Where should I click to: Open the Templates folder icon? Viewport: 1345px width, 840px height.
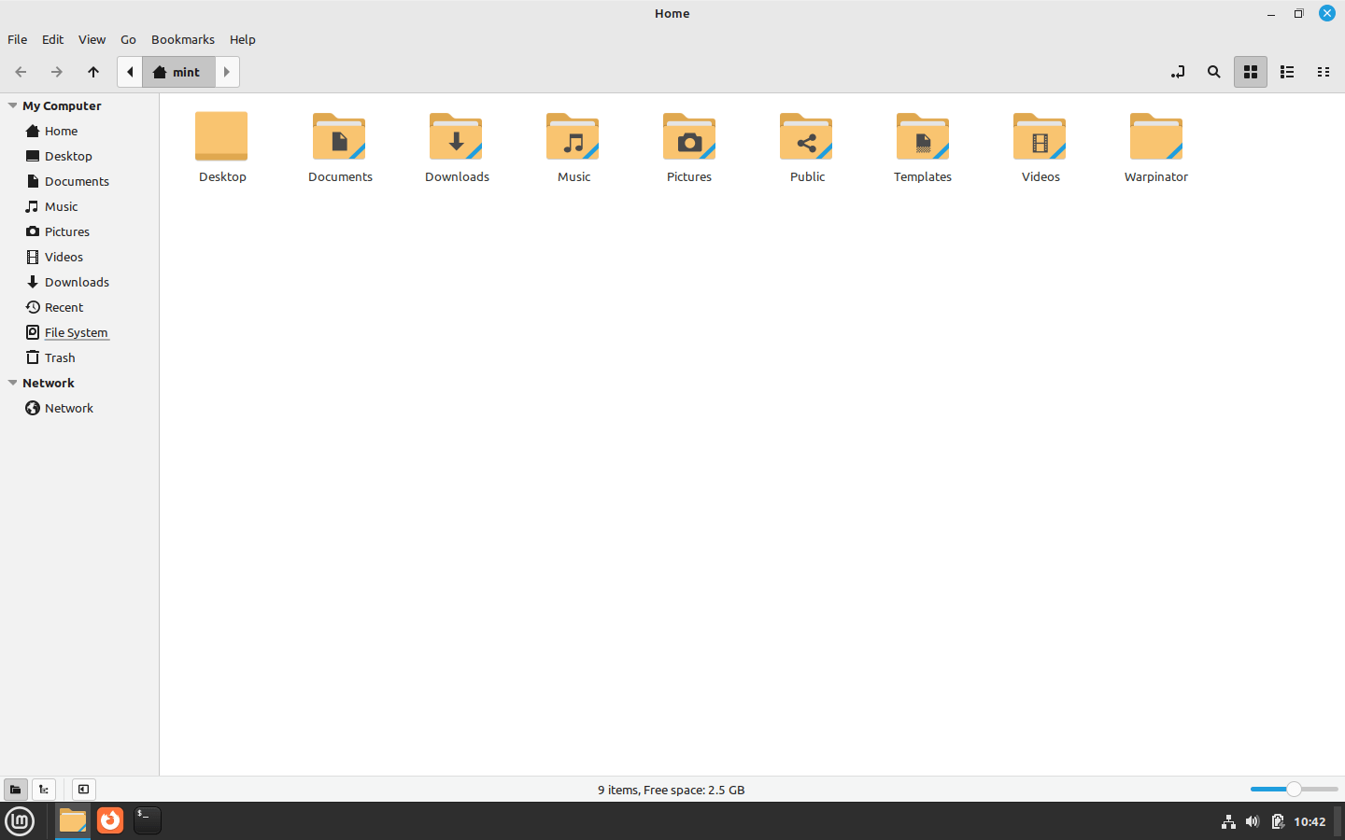click(x=923, y=136)
